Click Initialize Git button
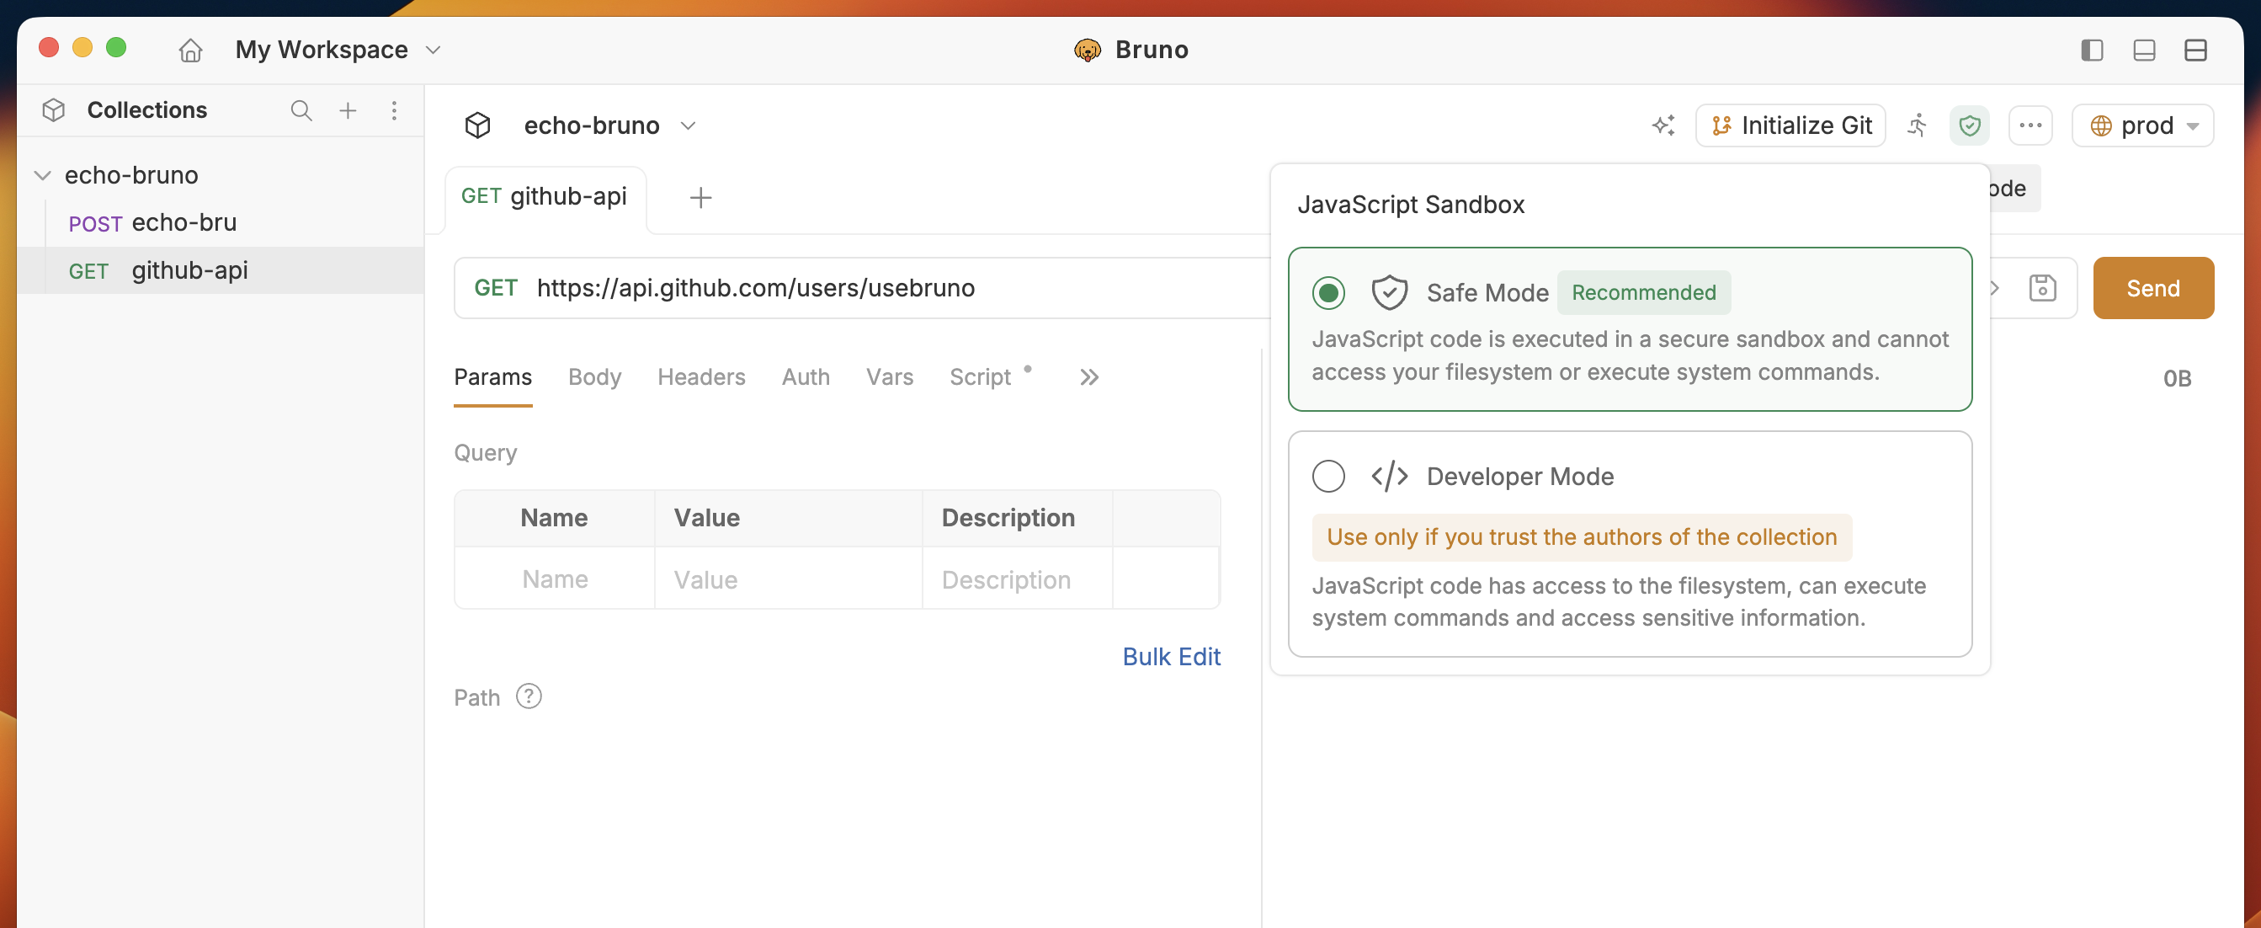Viewport: 2261px width, 928px height. tap(1790, 125)
